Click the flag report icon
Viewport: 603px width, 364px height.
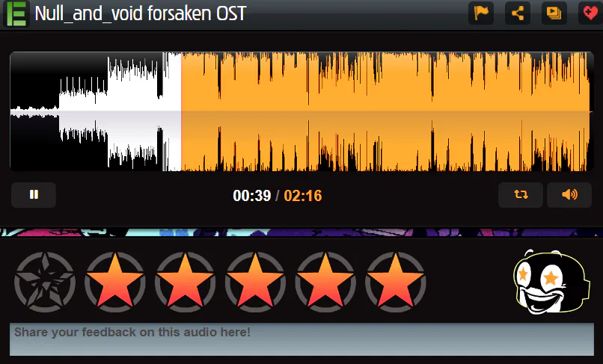(x=481, y=13)
